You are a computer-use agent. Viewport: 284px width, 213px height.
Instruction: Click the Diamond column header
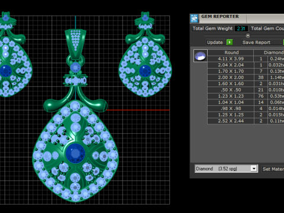269,53
